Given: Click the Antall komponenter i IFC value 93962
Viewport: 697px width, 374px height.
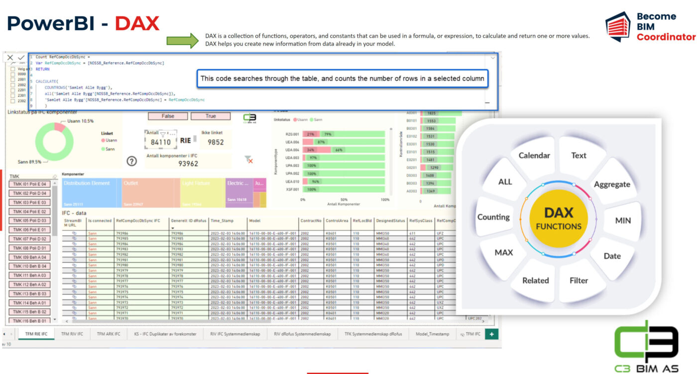Looking at the screenshot, I should coord(188,164).
